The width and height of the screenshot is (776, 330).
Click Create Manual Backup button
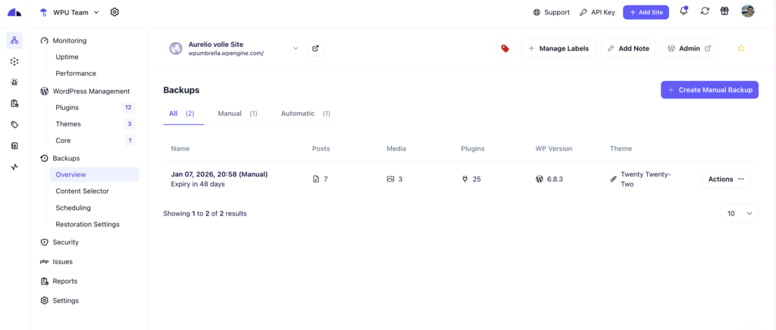point(709,90)
